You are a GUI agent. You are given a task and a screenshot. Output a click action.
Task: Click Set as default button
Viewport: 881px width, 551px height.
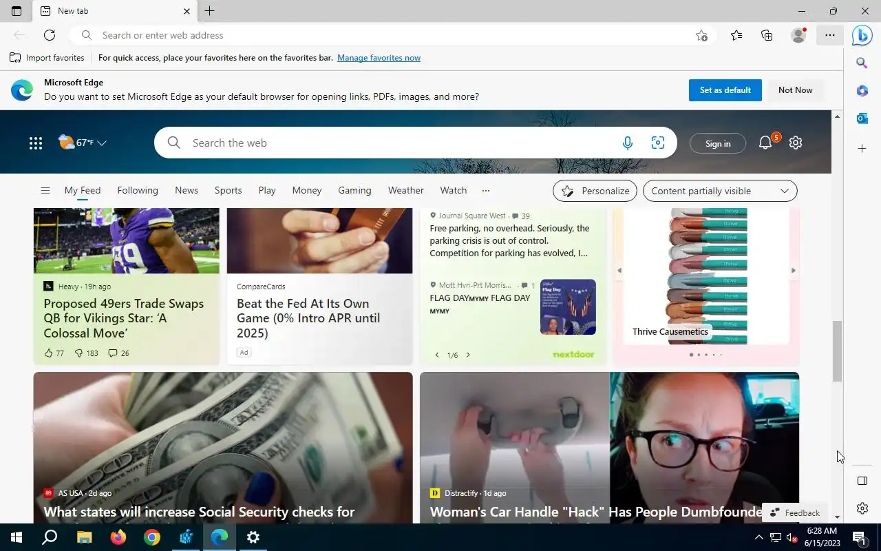(725, 90)
